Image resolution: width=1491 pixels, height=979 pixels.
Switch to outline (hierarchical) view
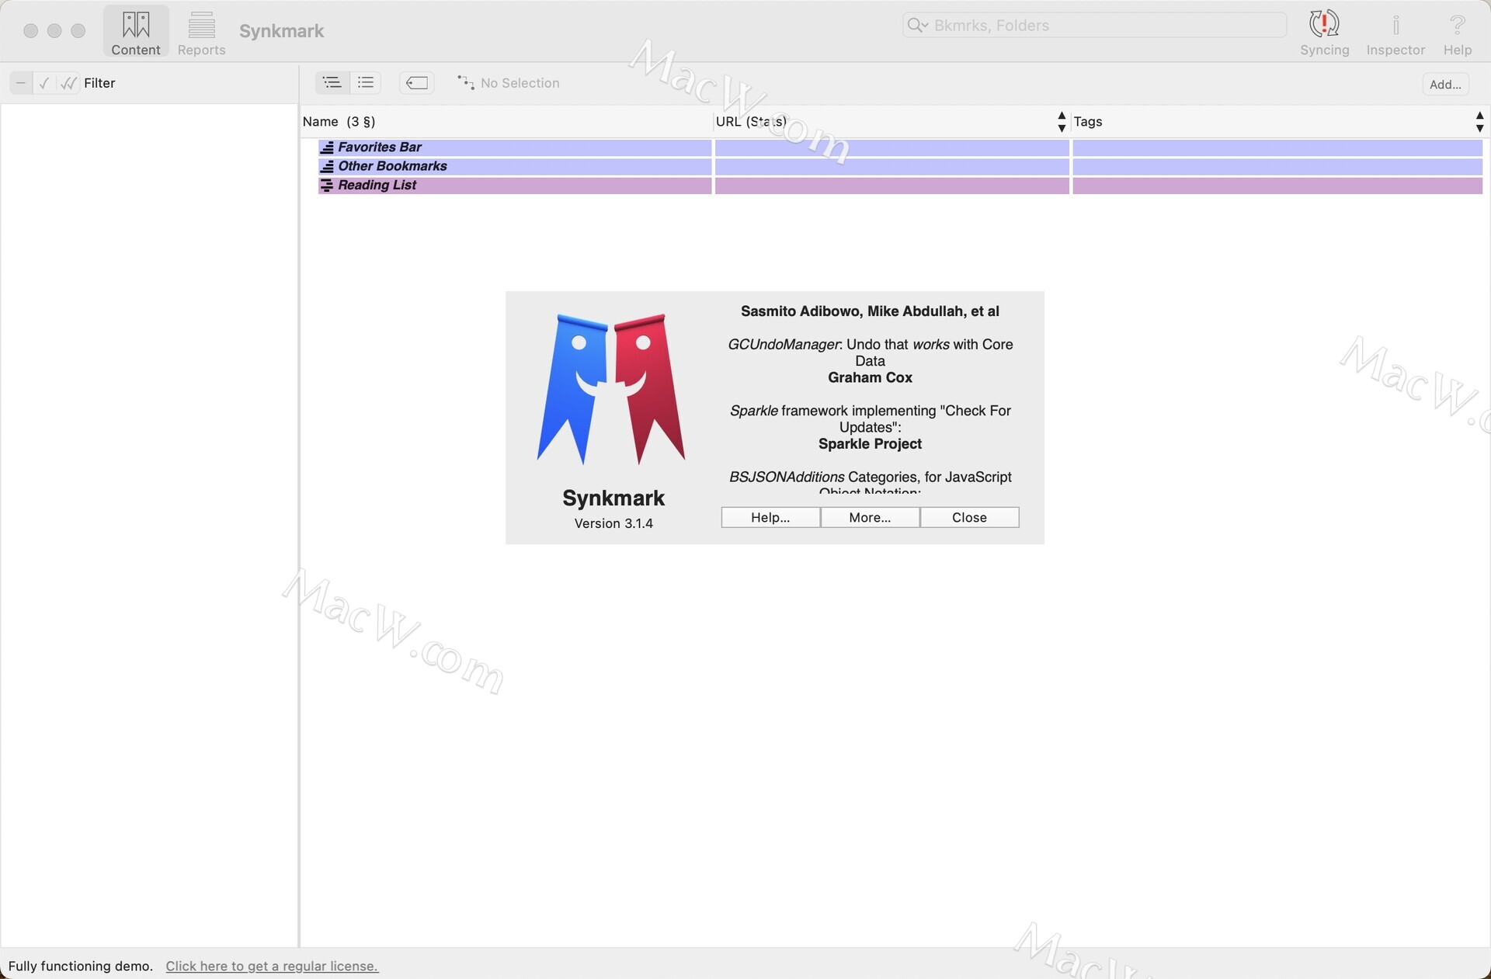(332, 82)
